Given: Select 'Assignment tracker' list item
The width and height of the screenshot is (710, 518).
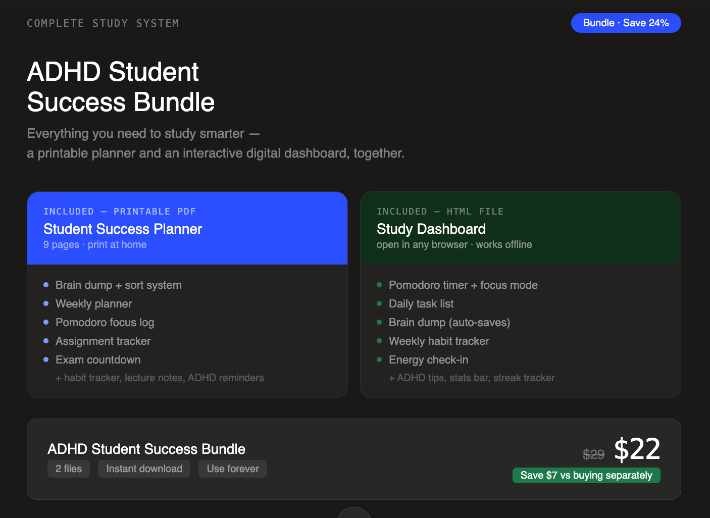Looking at the screenshot, I should point(103,341).
